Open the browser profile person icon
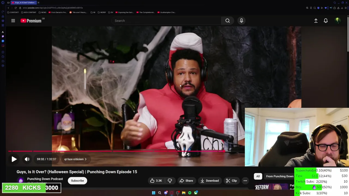Viewport: 349px width, 196px height. click(338, 8)
